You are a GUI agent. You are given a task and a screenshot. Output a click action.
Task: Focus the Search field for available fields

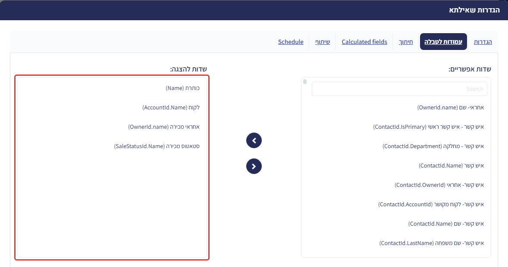coord(399,89)
